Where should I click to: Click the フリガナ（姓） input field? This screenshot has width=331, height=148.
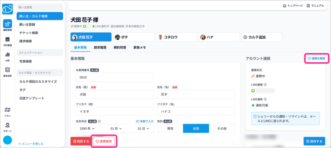pos(114,111)
